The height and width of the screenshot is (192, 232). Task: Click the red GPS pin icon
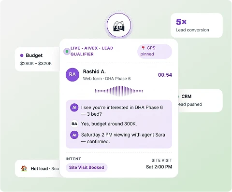pyautogui.click(x=143, y=48)
